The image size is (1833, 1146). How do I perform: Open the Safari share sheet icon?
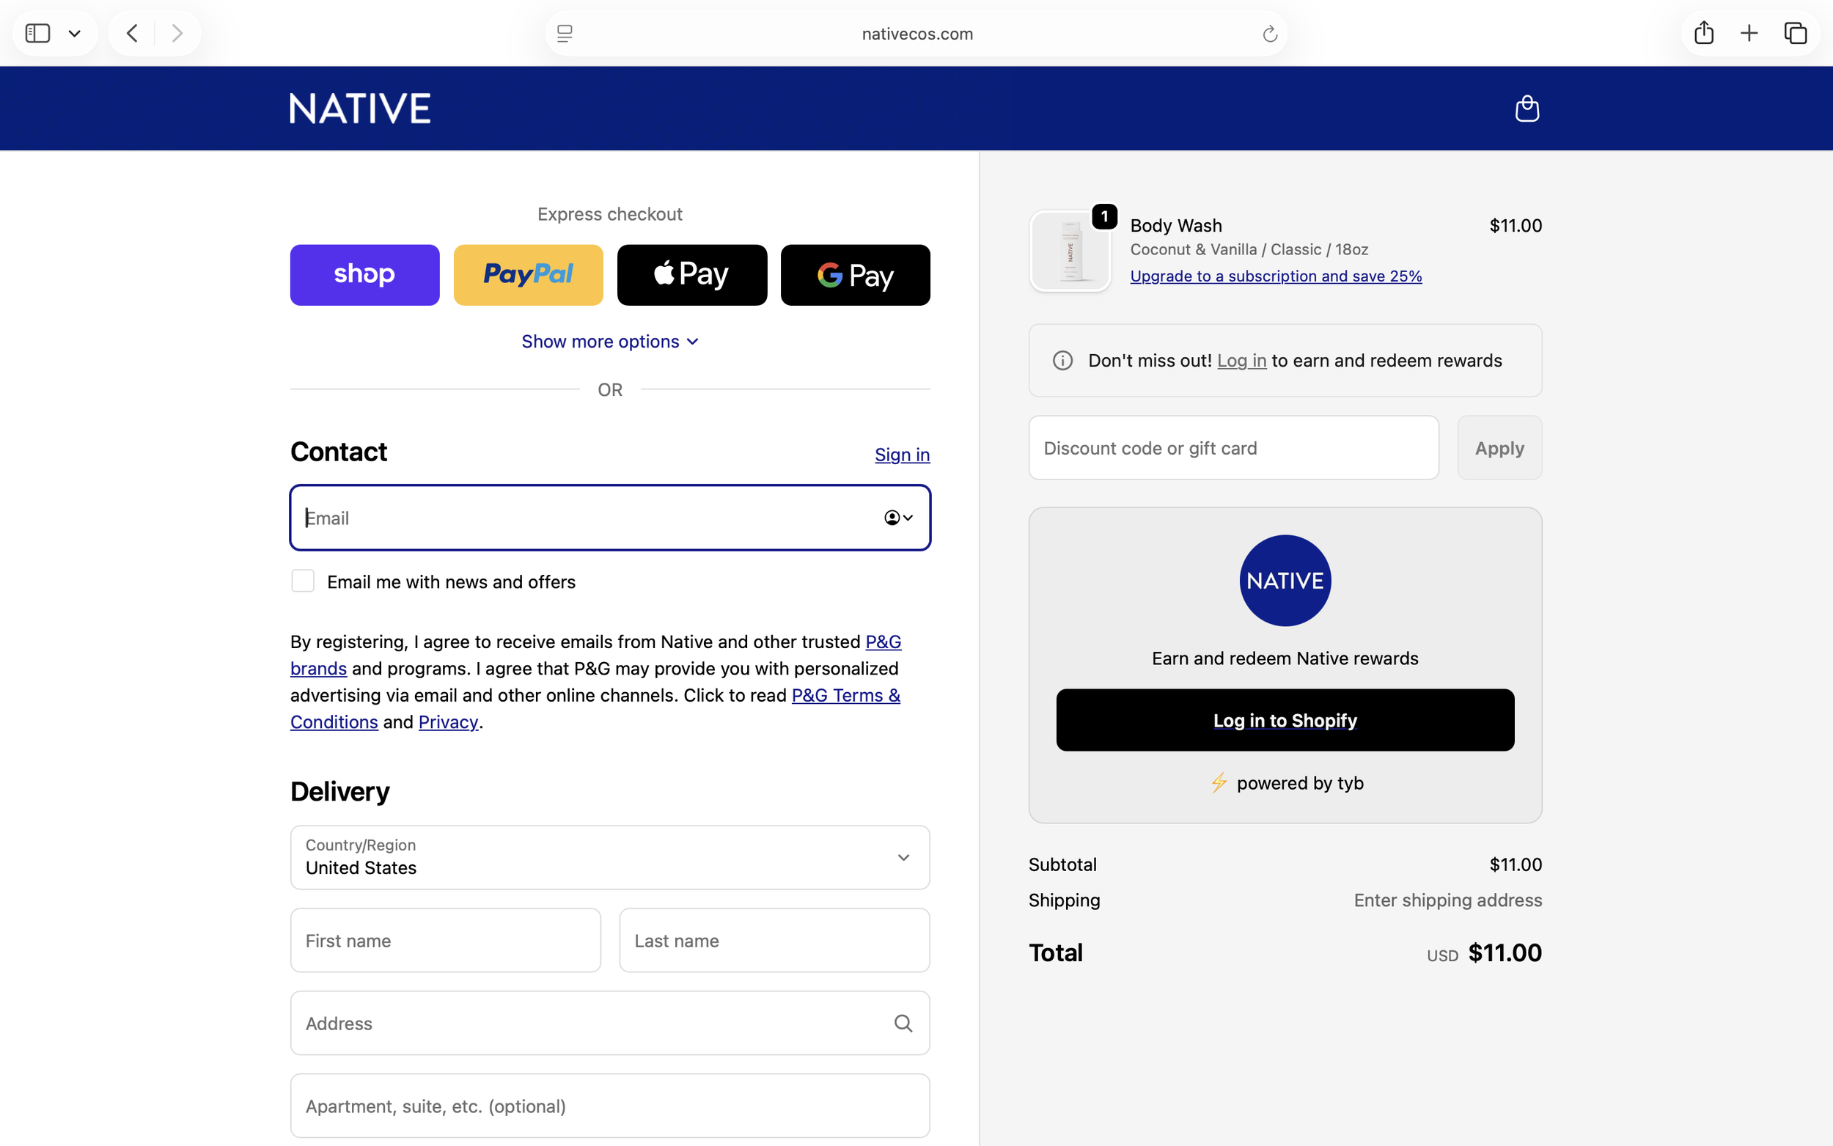point(1703,33)
